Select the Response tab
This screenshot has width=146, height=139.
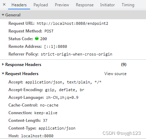pos(85,5)
